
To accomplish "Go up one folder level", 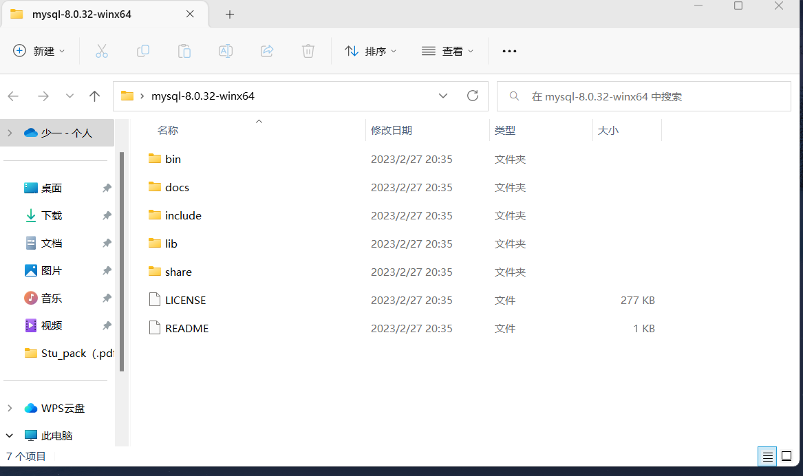I will [x=94, y=96].
